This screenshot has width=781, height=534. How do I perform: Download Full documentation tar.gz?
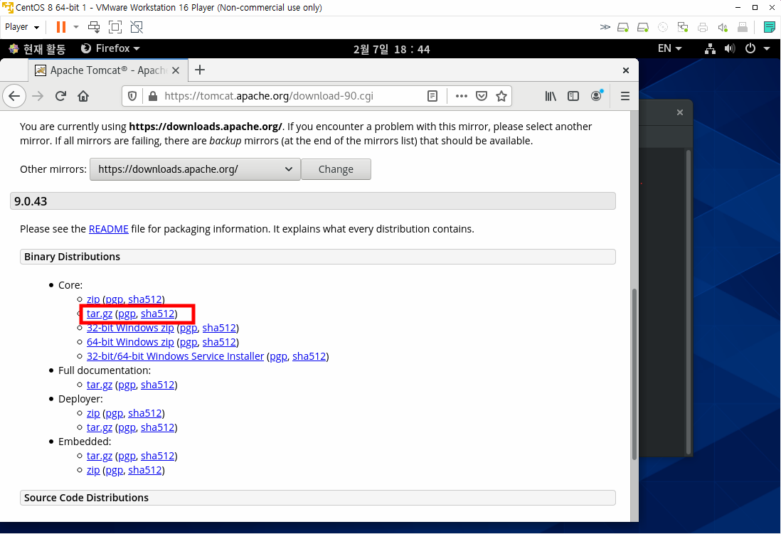tap(100, 385)
